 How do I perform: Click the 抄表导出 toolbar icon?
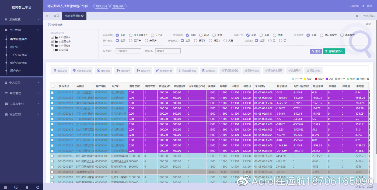click(209, 71)
